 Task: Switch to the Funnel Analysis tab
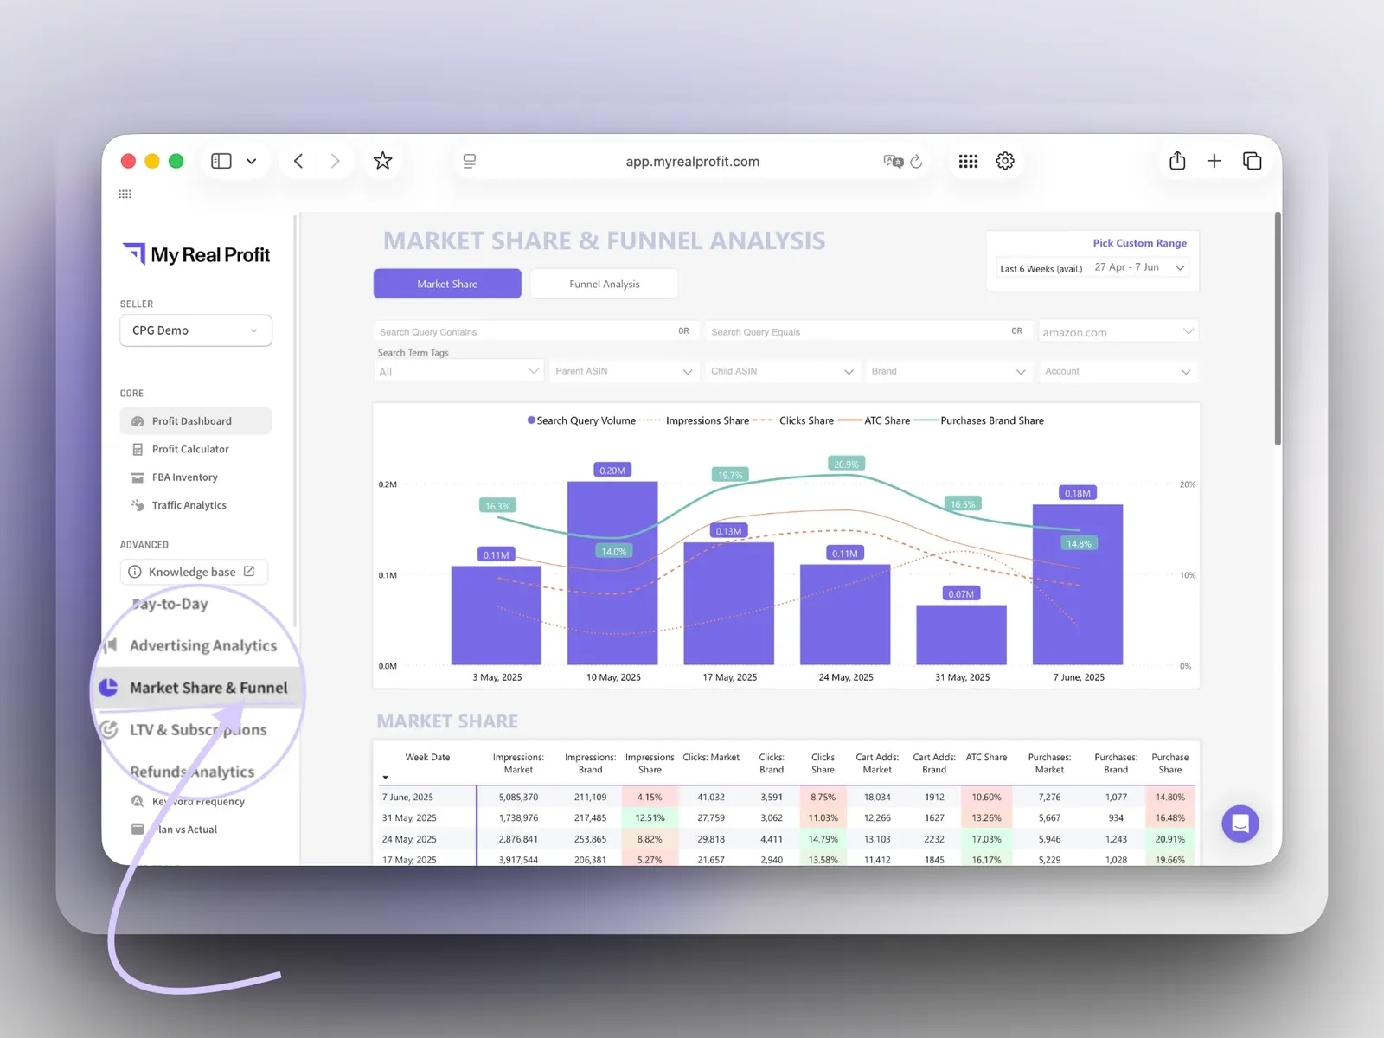604,284
